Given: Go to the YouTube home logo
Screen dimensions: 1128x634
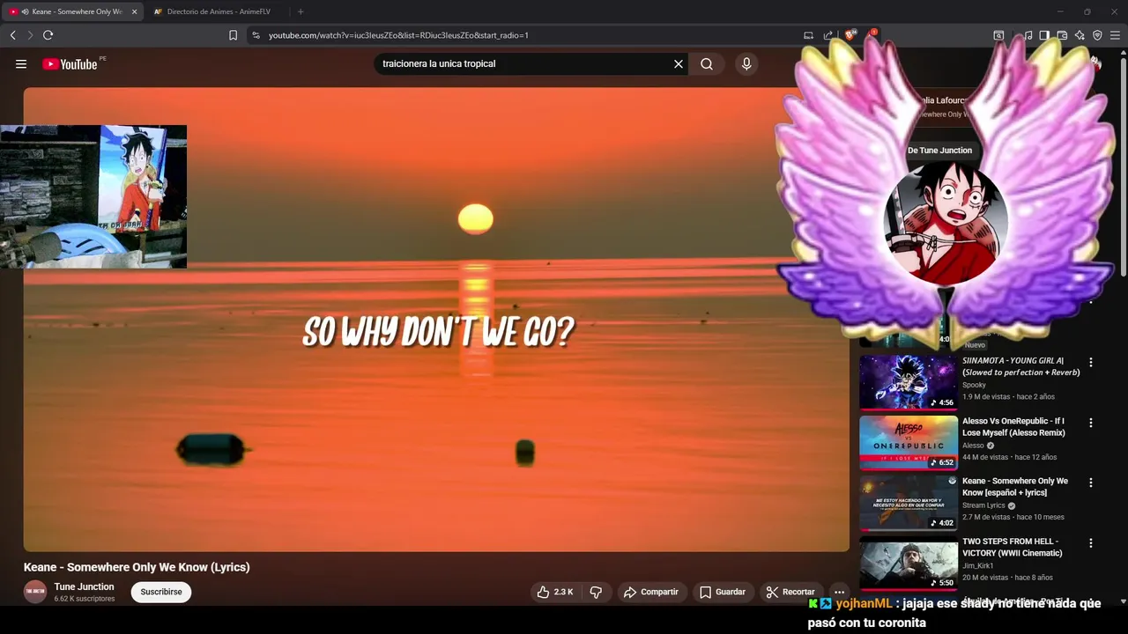Looking at the screenshot, I should click(70, 64).
